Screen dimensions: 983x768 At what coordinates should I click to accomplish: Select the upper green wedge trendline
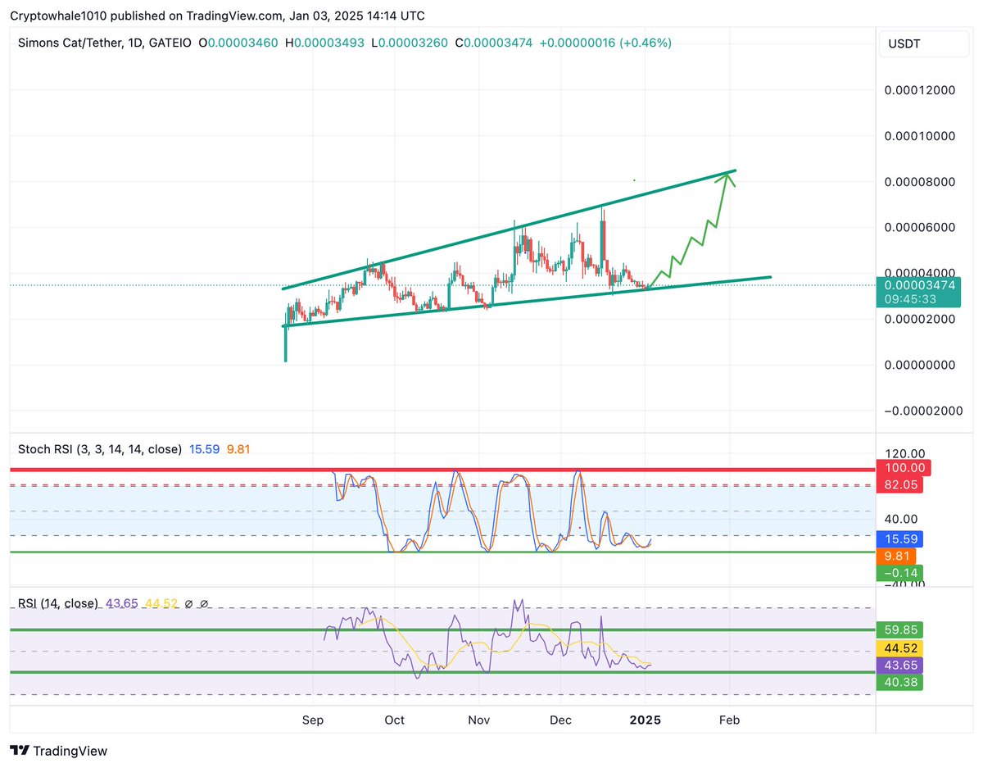pos(508,229)
